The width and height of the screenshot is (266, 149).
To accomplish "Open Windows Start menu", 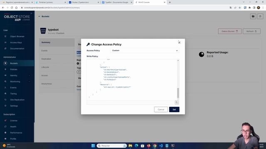I will 93,146.
